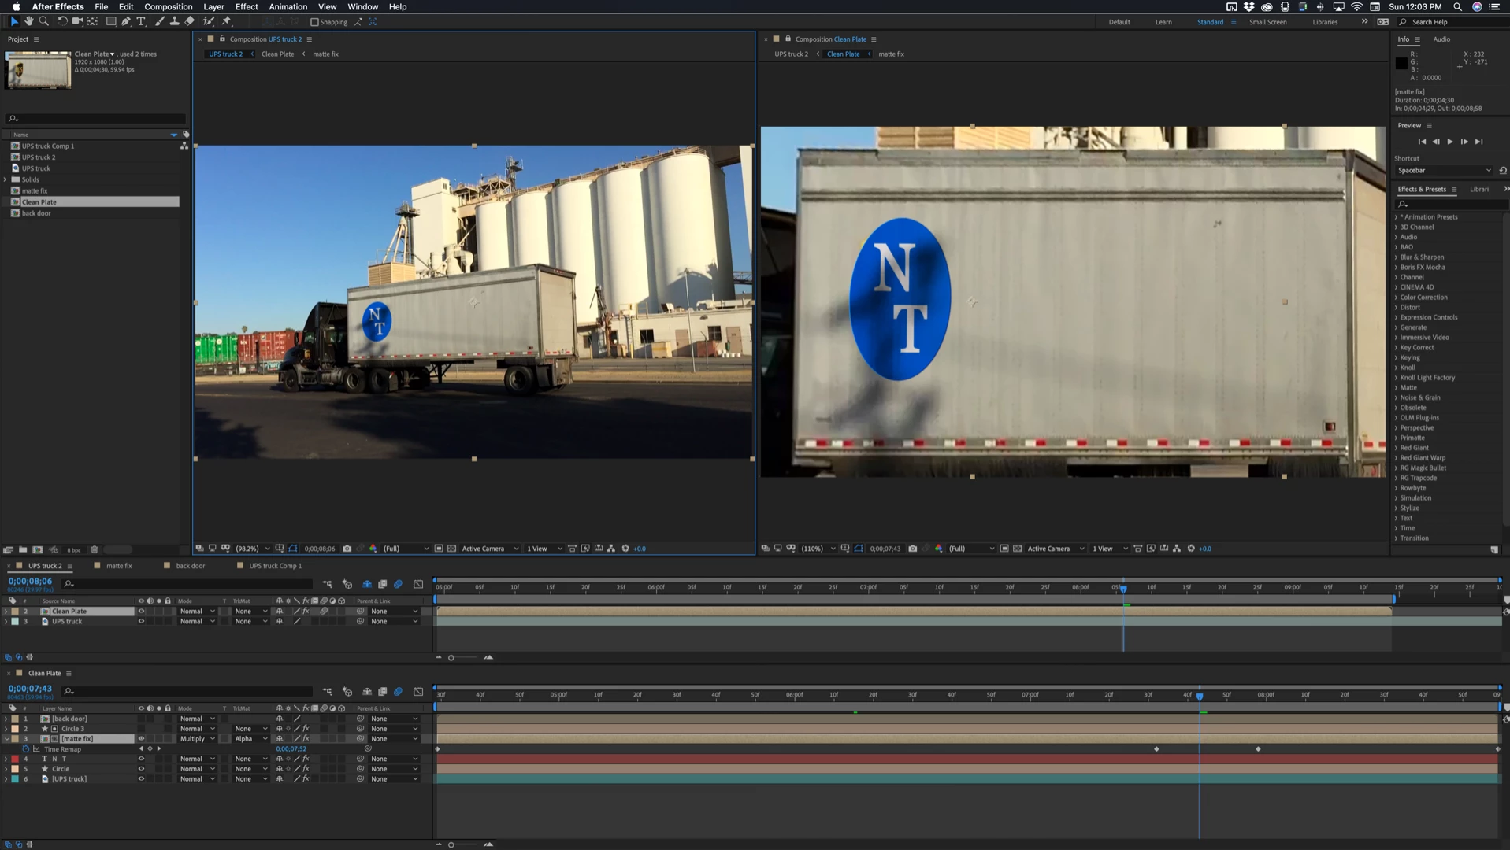Image resolution: width=1510 pixels, height=850 pixels.
Task: Open TrkMat Alpha dropdown for [matte fix] layer
Action: click(251, 739)
